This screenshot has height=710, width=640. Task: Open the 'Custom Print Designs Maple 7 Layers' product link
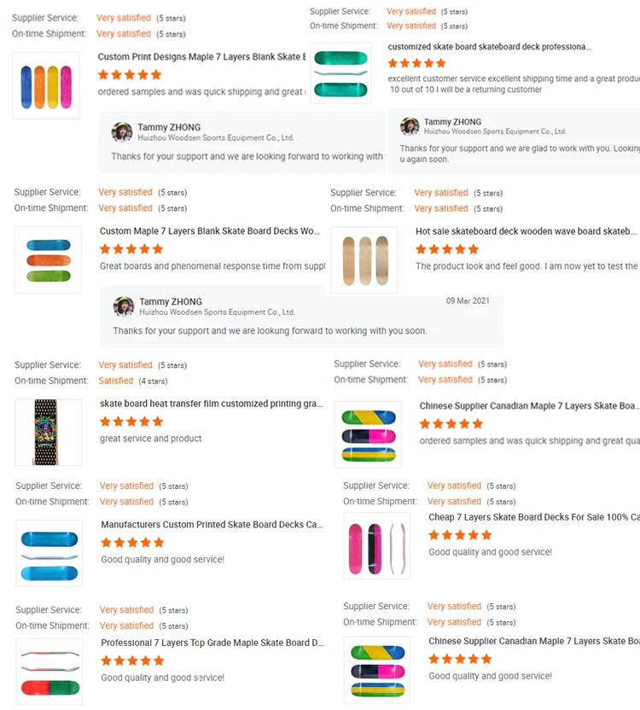point(201,57)
